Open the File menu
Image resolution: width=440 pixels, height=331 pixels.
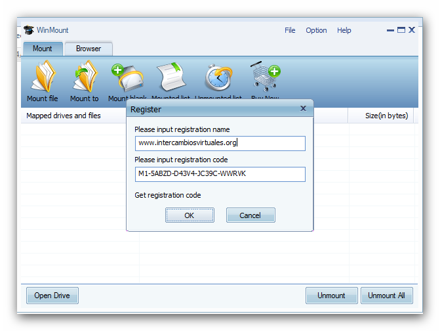(x=290, y=30)
